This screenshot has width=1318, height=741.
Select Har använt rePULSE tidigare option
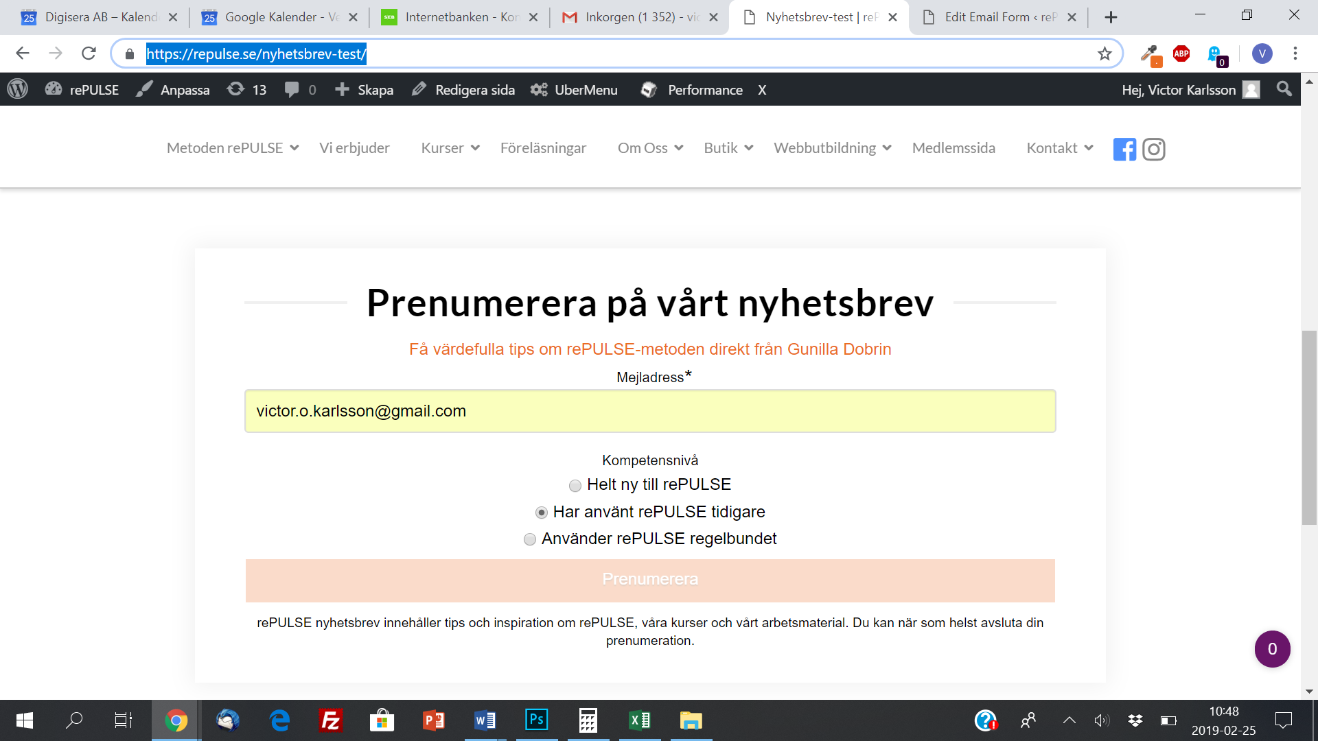542,513
